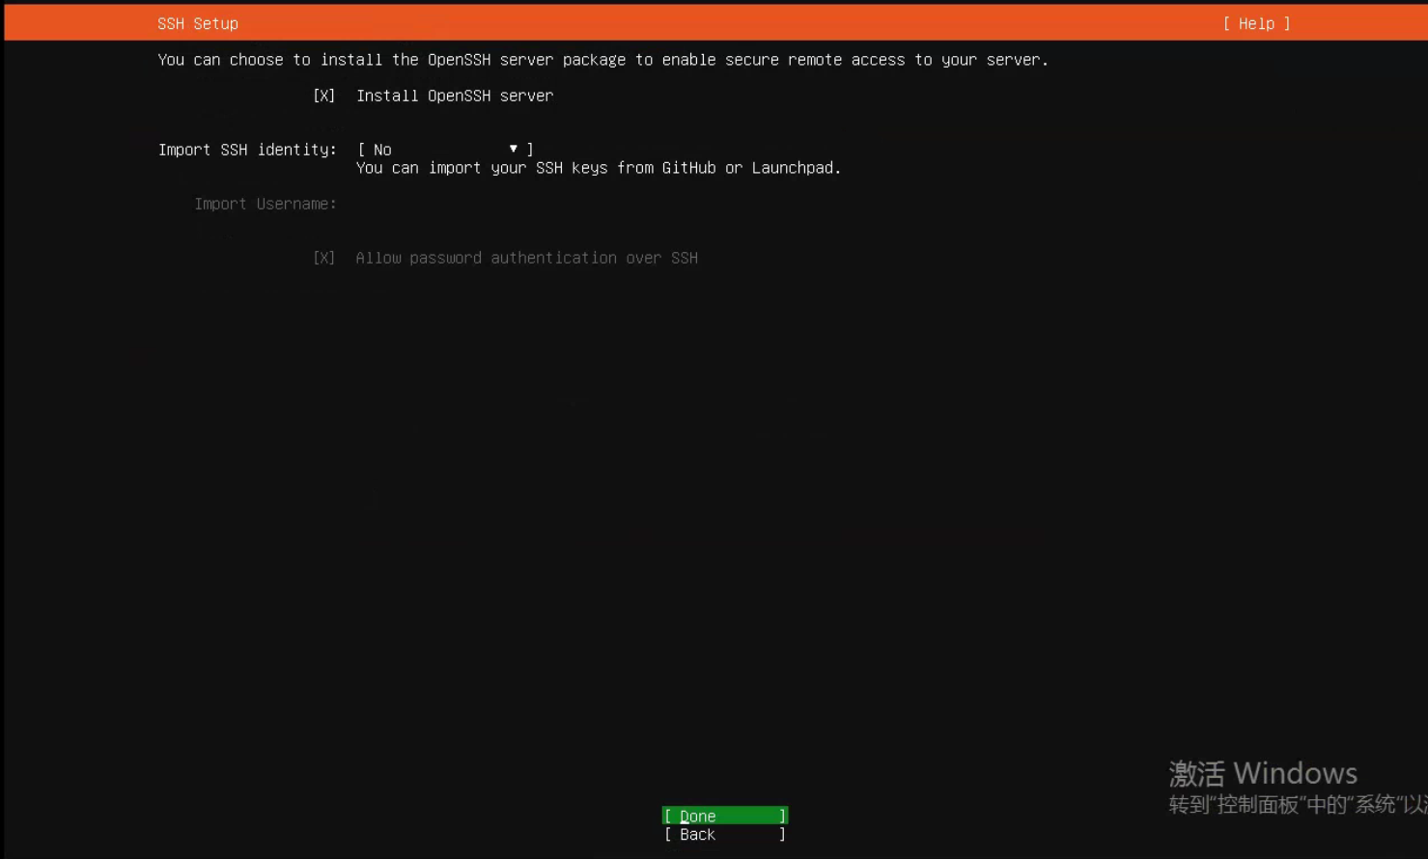Click the 'Import Username:' label
The width and height of the screenshot is (1428, 859).
(x=266, y=204)
